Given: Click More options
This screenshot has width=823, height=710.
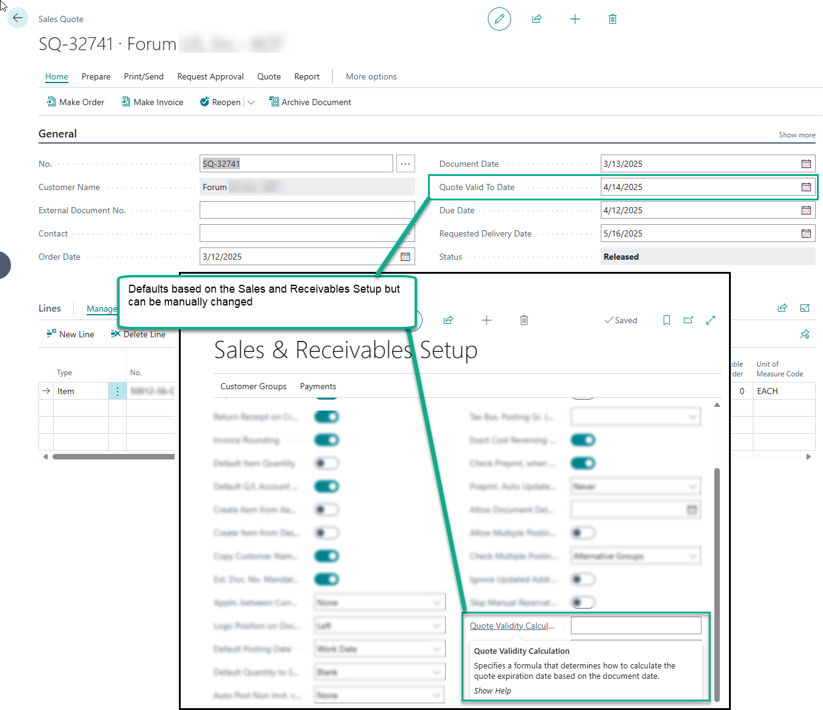Looking at the screenshot, I should tap(371, 76).
